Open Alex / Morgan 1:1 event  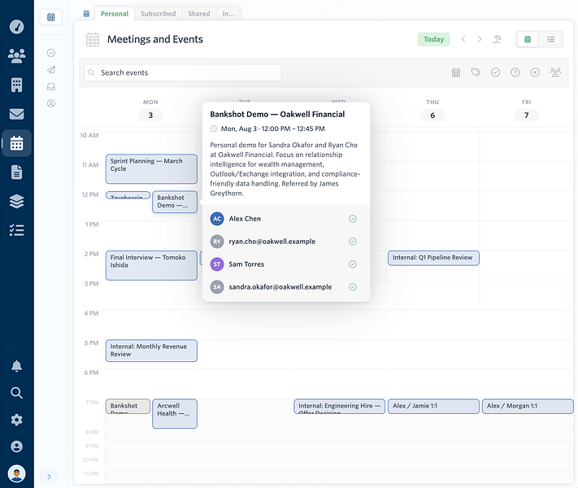[528, 406]
